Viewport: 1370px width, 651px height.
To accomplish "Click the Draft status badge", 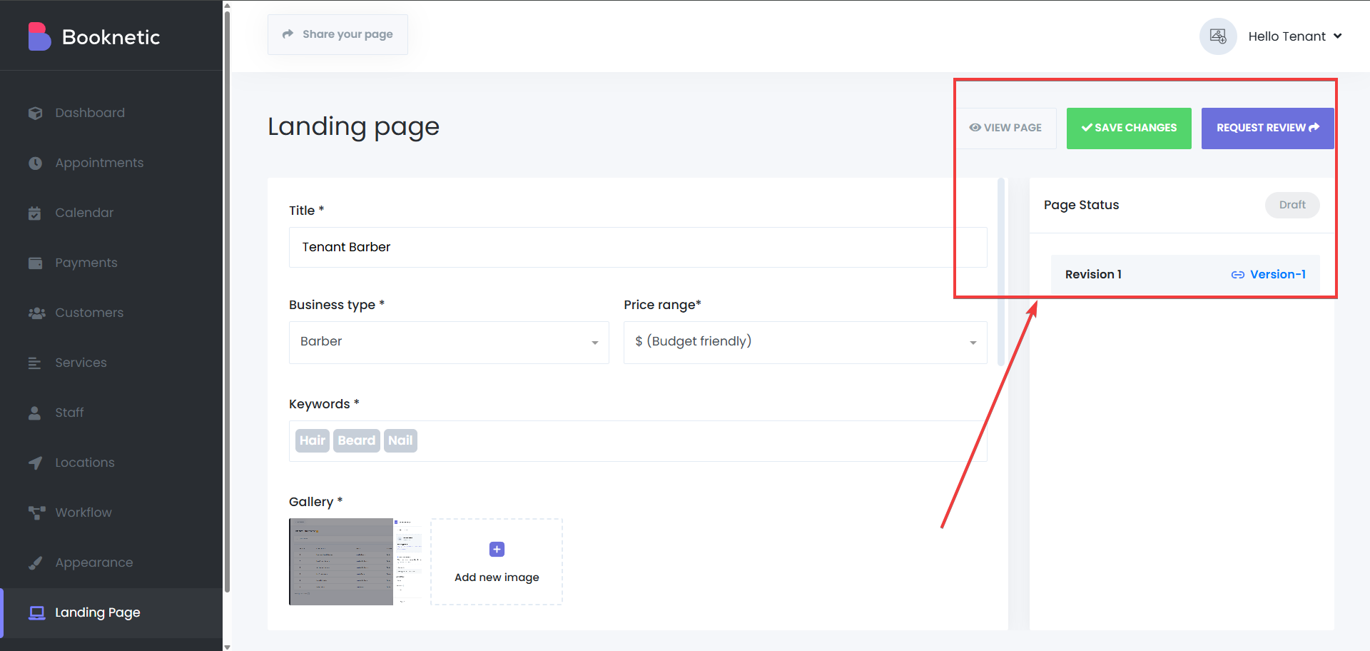I will pos(1292,205).
